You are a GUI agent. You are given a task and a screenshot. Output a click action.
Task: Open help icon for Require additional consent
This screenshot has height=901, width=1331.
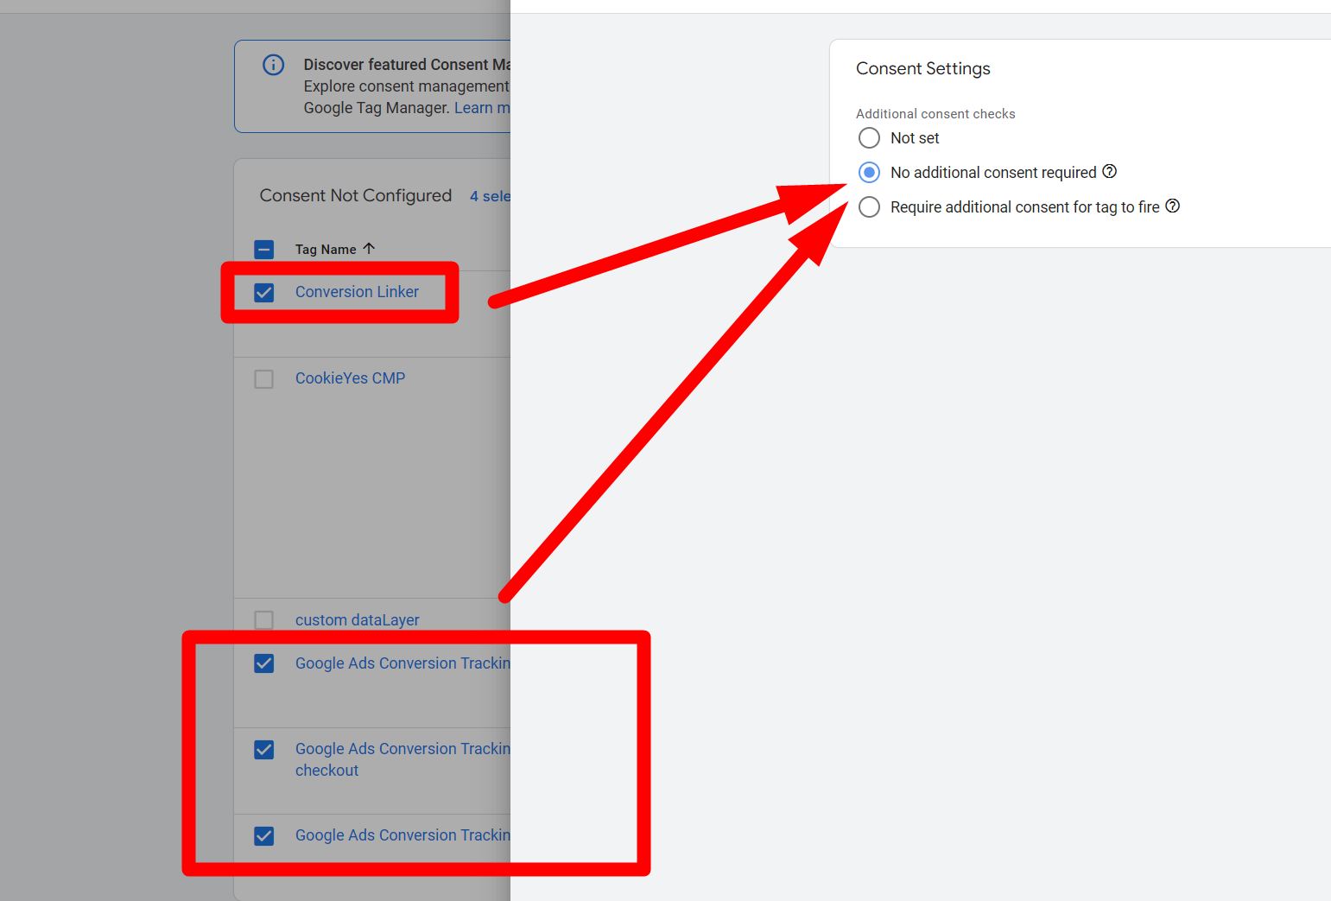point(1173,206)
